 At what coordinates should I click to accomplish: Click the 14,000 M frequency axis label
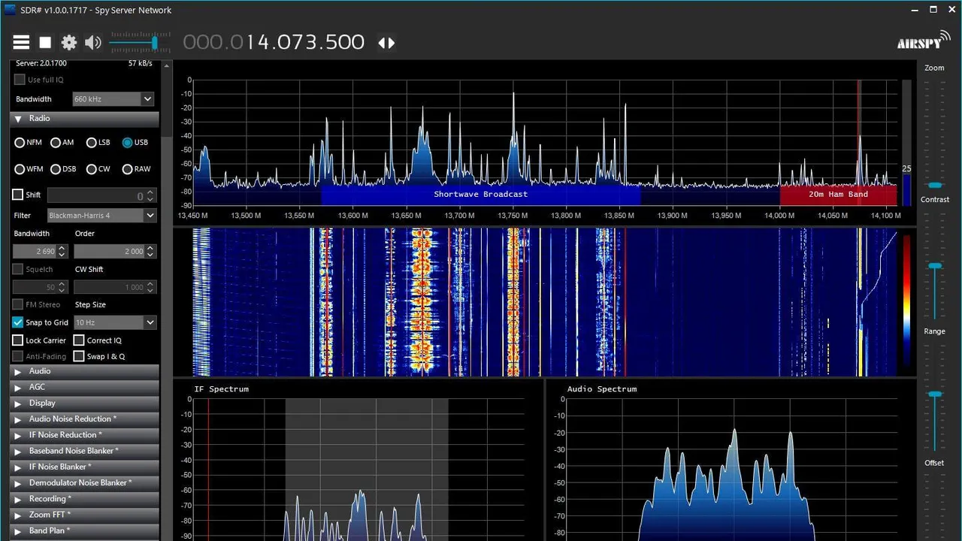[779, 216]
